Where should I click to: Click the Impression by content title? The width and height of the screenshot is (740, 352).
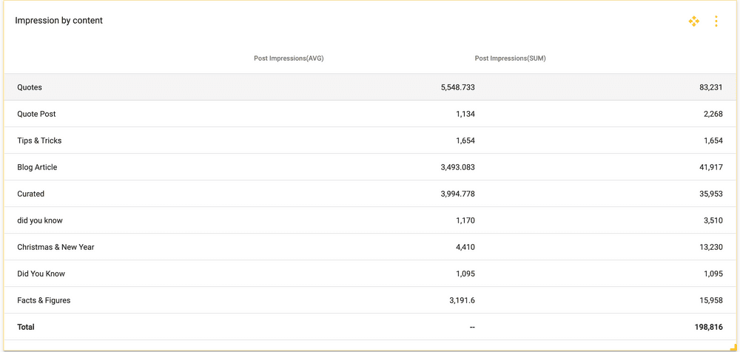(58, 21)
